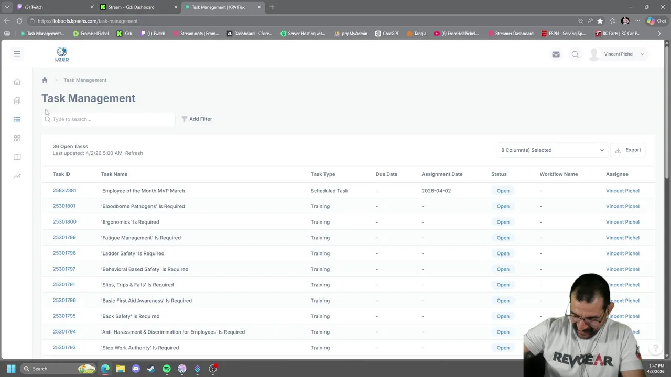Click Due Date column header

point(386,174)
